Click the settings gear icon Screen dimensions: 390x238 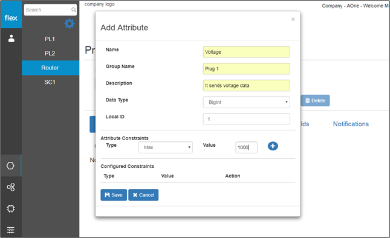click(70, 24)
